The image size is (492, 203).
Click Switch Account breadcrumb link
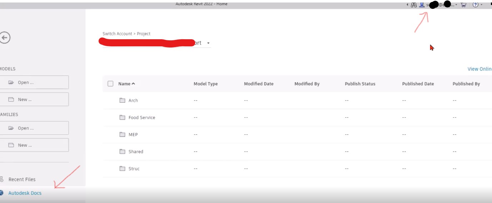[x=117, y=34]
